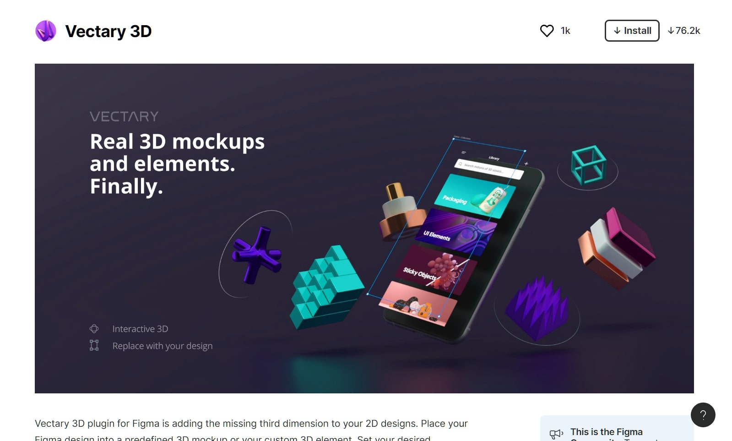Select the UI Elements card on phone
Screen dimensions: 732x441
455,230
